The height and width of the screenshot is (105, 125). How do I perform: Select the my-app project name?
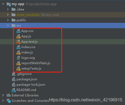18,4
